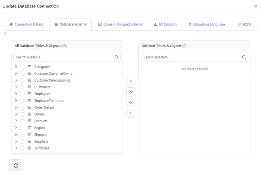The image size is (261, 175).
Task: Go to the Ubiquitous Language tab
Action: (x=206, y=24)
